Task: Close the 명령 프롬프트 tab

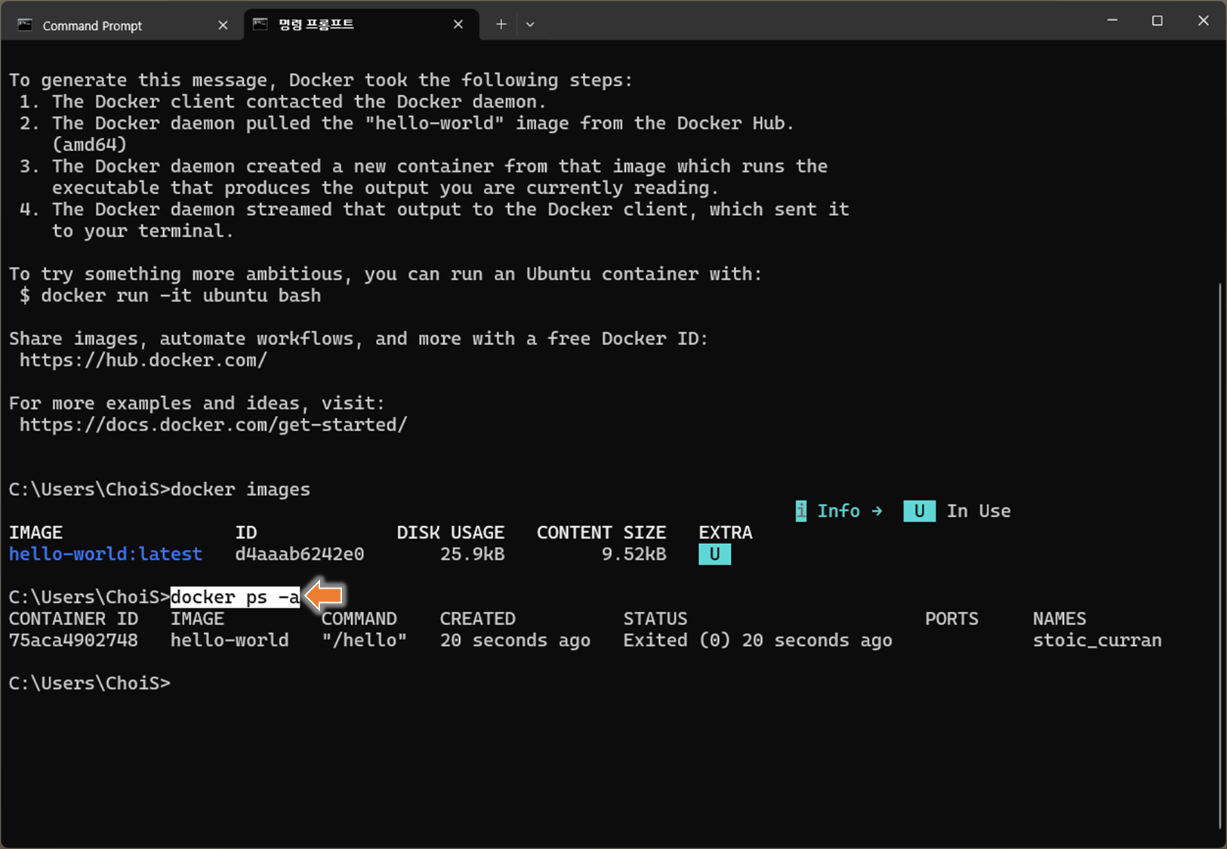Action: pyautogui.click(x=458, y=24)
